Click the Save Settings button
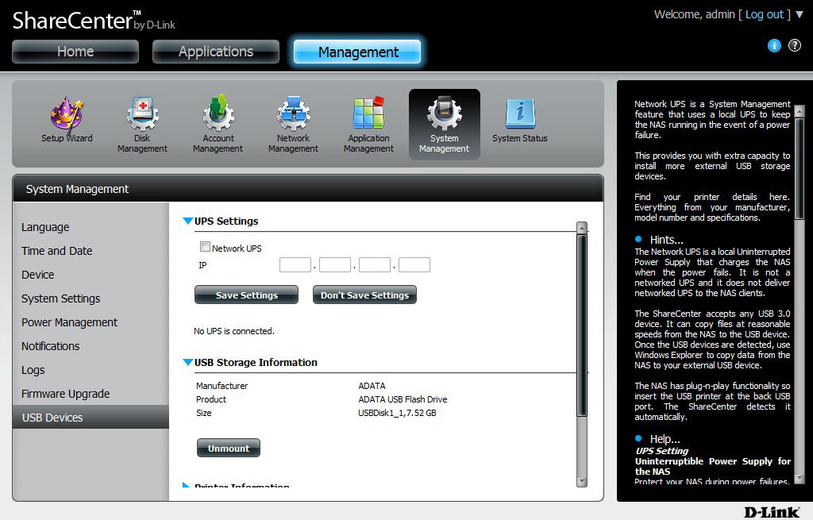813x520 pixels. pos(246,295)
